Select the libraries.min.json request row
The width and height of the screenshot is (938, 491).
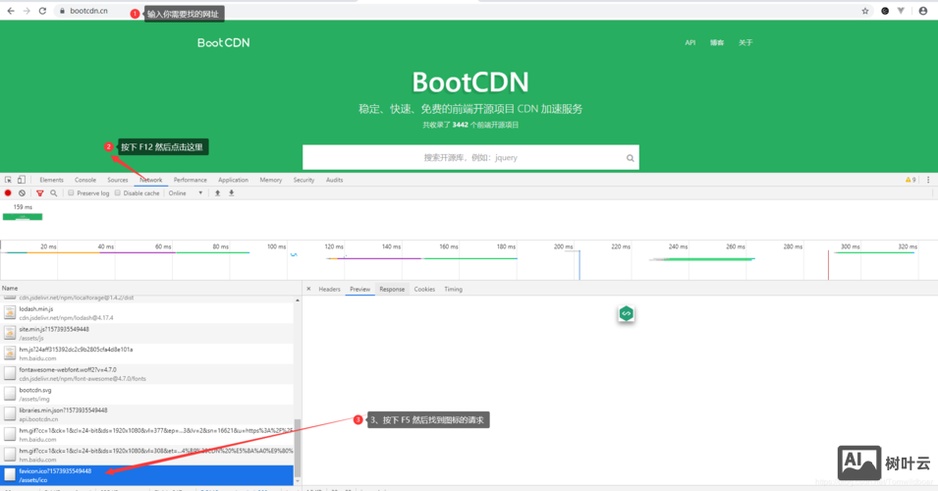coord(147,415)
